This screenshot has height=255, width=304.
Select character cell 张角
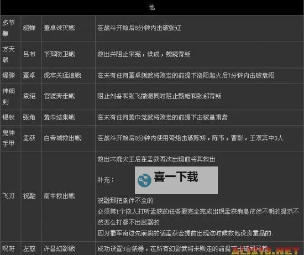(29, 117)
